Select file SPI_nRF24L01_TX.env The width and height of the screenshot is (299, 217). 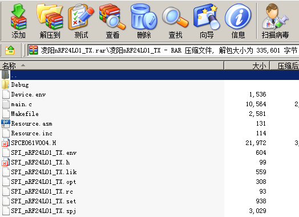tap(44, 152)
